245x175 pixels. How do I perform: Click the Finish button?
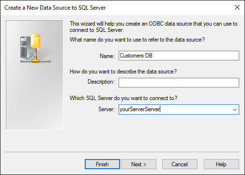[102, 164]
